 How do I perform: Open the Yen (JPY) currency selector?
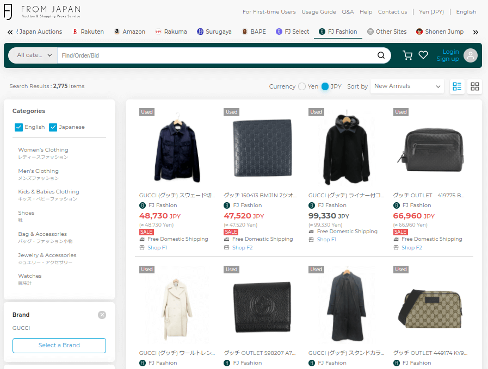click(x=431, y=12)
